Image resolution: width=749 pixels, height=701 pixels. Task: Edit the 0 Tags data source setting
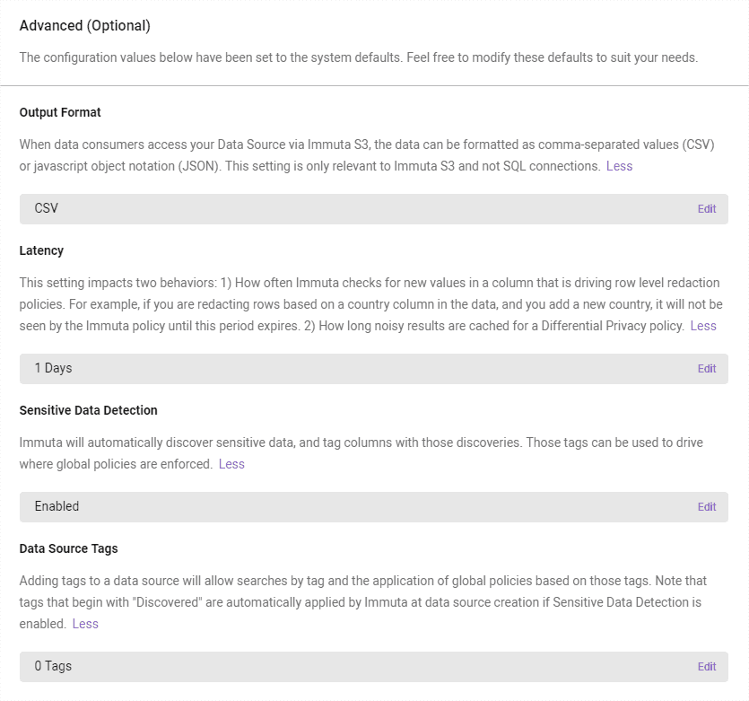click(707, 667)
